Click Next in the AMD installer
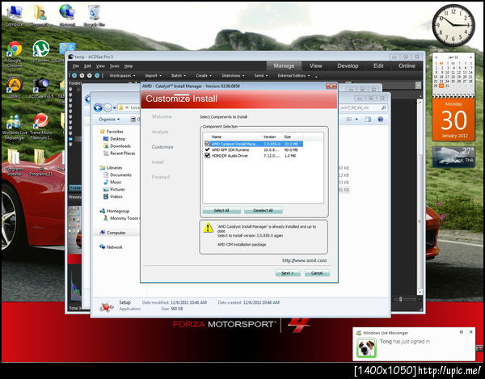The width and height of the screenshot is (485, 379). point(288,273)
